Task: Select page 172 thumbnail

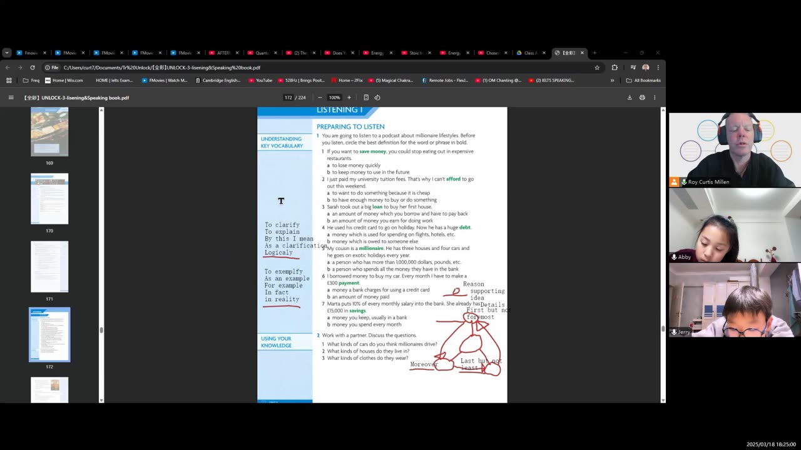Action: pyautogui.click(x=49, y=334)
